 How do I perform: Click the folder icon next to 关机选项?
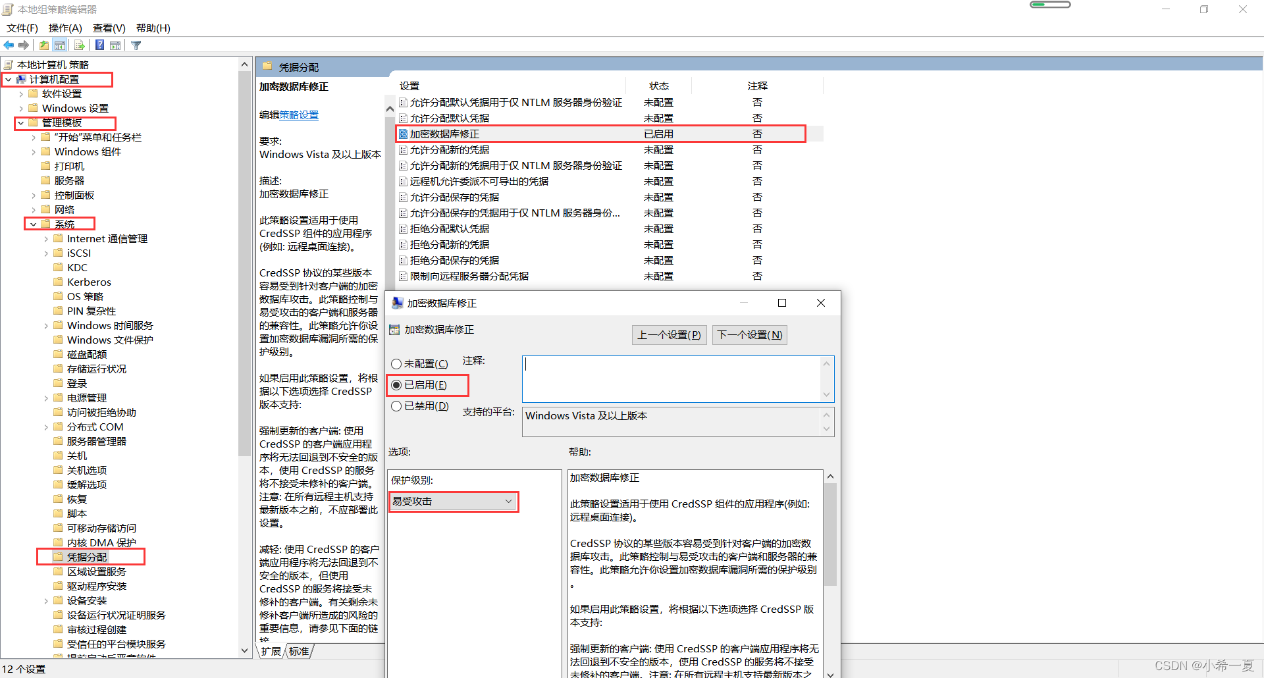coord(58,470)
